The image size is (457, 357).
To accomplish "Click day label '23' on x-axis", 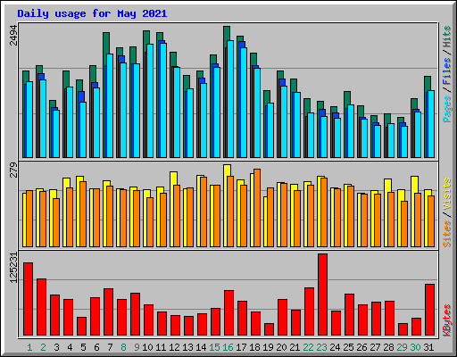I will click(x=321, y=347).
